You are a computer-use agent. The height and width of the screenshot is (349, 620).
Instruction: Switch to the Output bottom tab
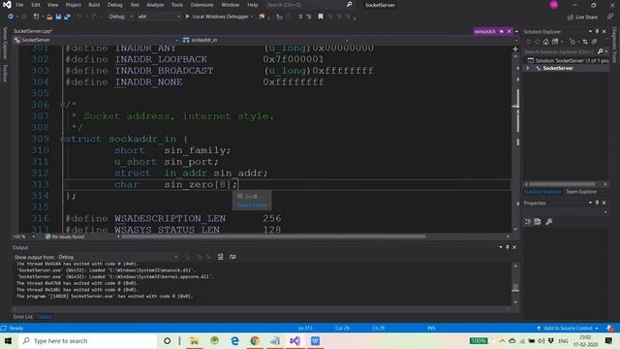click(x=44, y=317)
